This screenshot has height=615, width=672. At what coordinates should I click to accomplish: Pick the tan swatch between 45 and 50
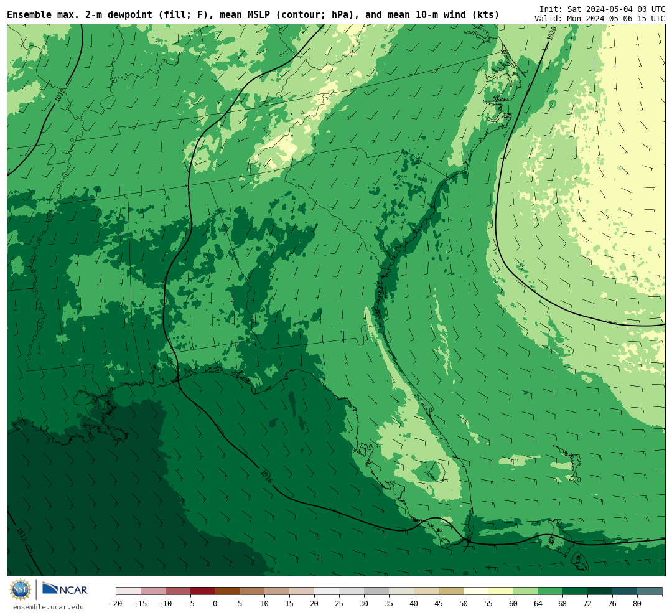click(451, 591)
